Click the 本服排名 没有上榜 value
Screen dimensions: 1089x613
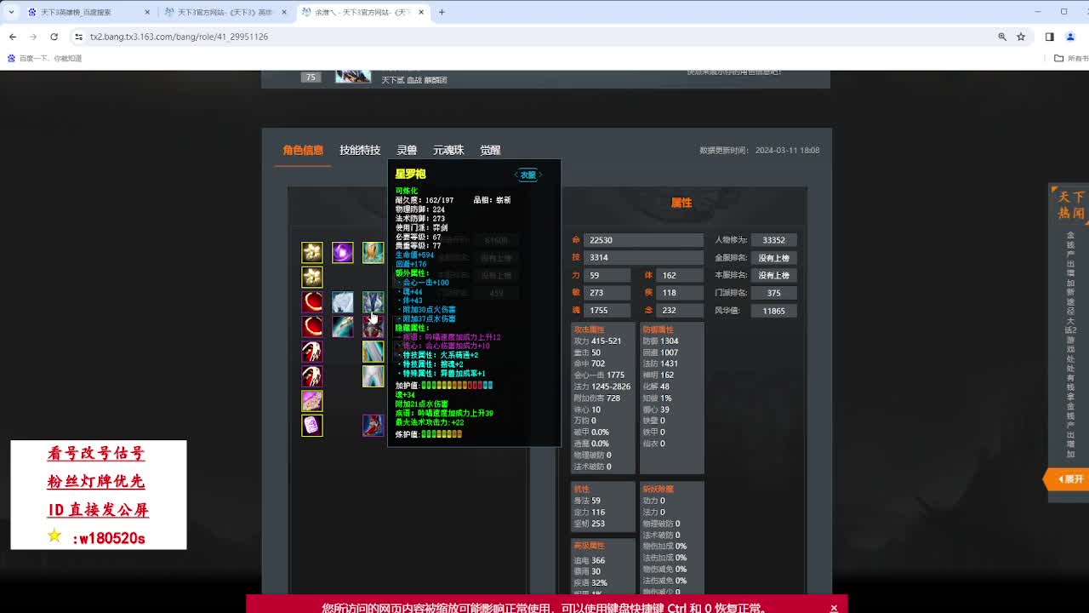(x=773, y=275)
